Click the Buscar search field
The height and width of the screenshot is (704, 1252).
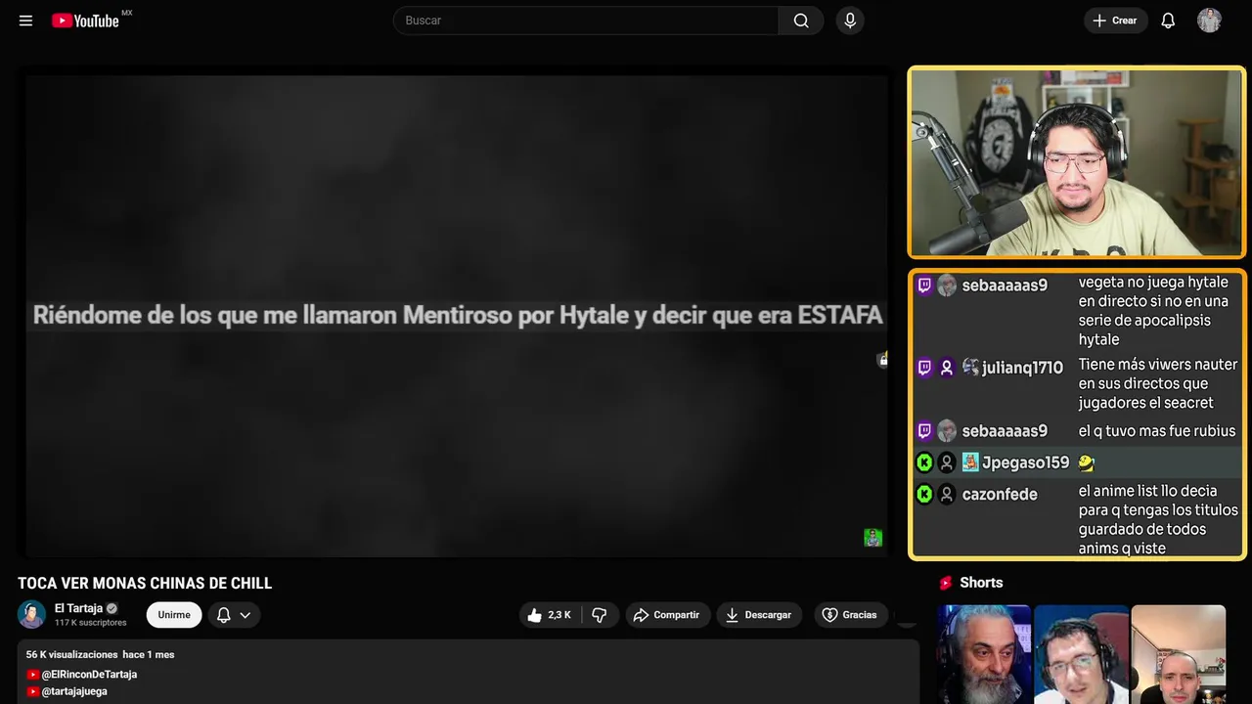tap(585, 21)
